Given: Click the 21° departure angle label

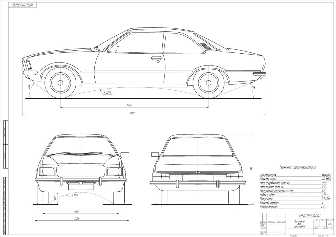Looking at the screenshot, I should (254, 87).
